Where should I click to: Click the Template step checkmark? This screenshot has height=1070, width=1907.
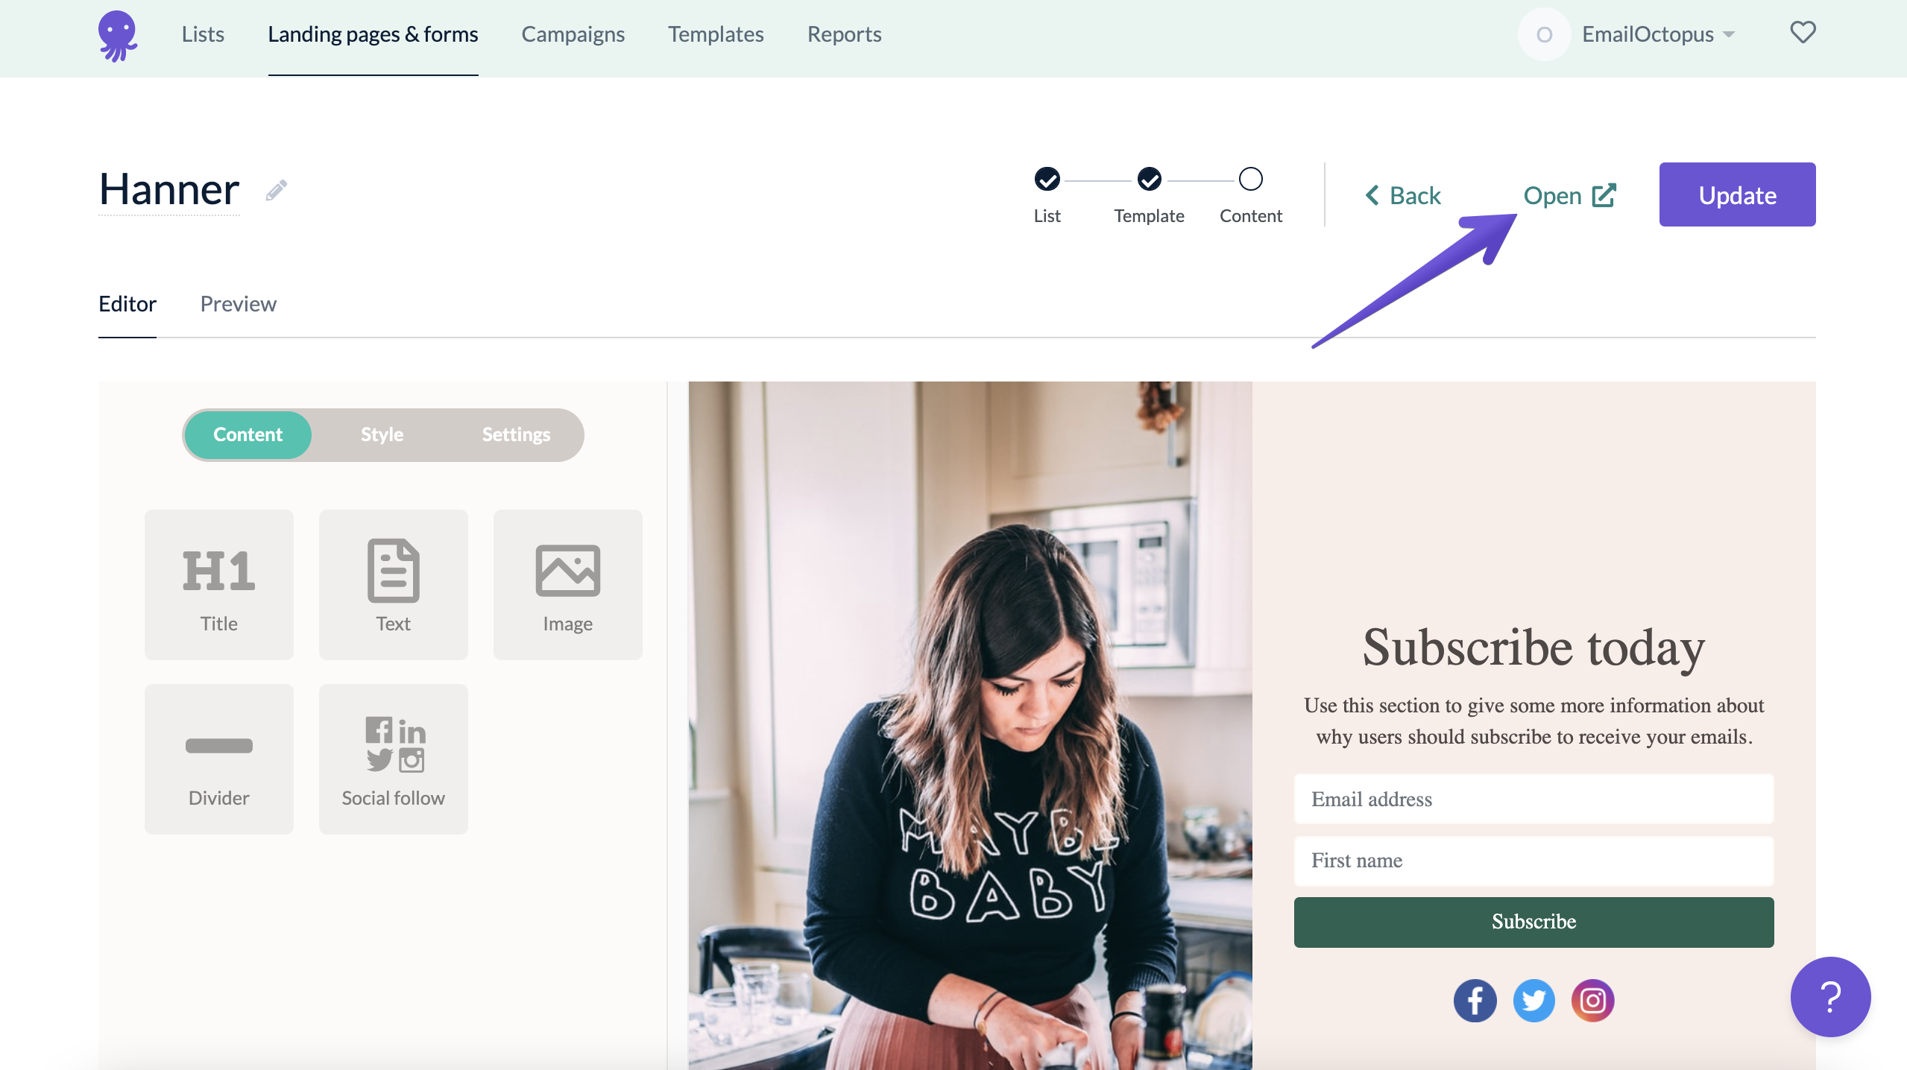coord(1149,179)
